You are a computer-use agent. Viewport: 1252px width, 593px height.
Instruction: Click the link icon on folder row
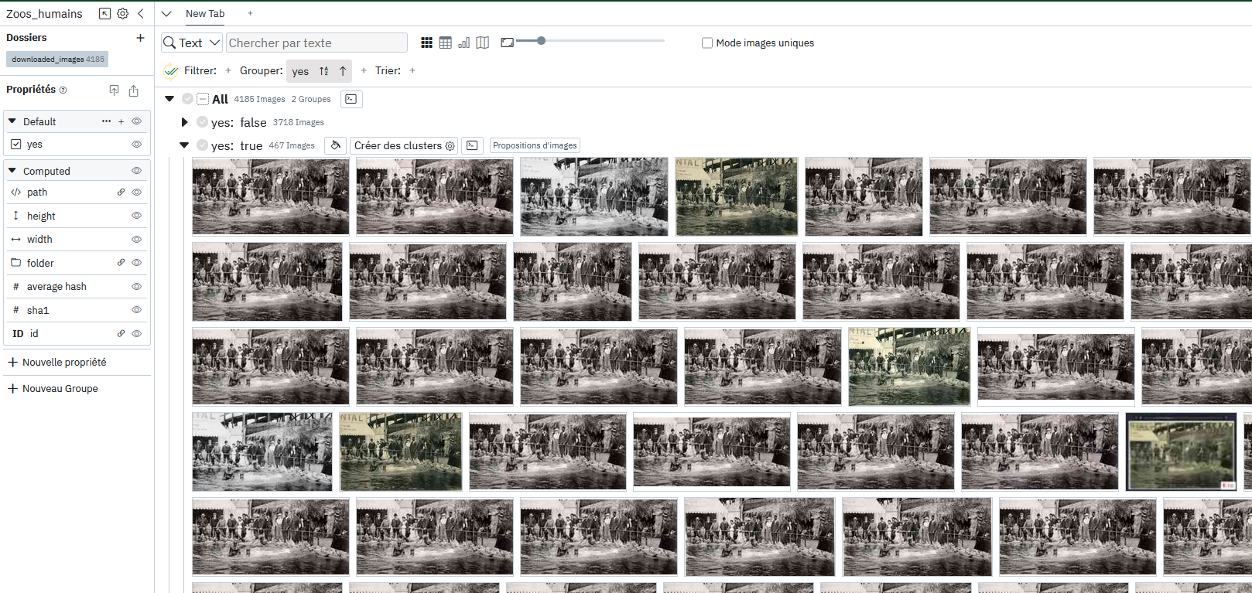pyautogui.click(x=121, y=263)
